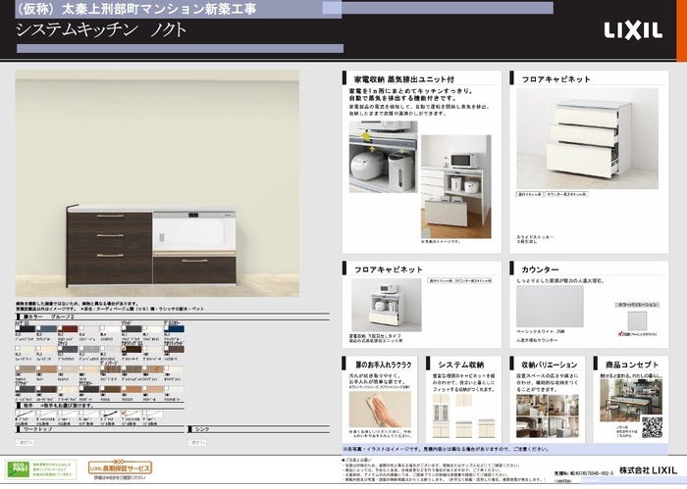Click the project name 太秦上刑部町マンション新築工事
The width and height of the screenshot is (687, 489).
pos(159,9)
